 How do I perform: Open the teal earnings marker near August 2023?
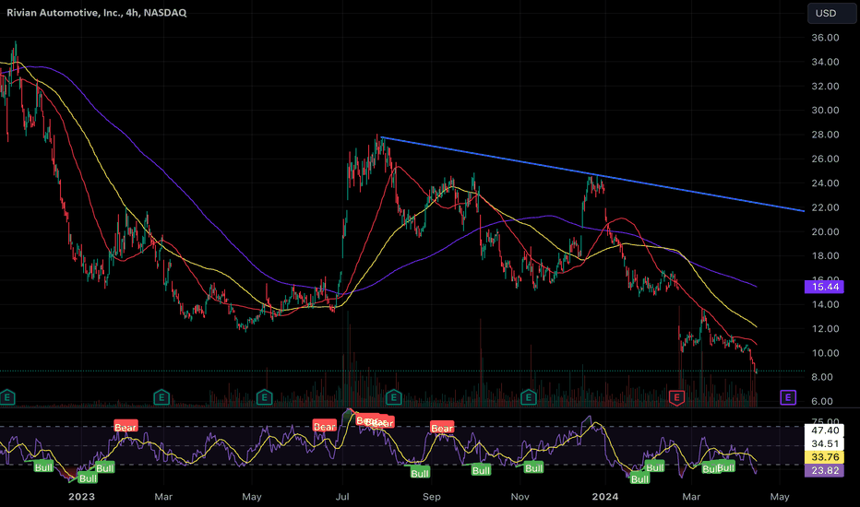point(393,396)
